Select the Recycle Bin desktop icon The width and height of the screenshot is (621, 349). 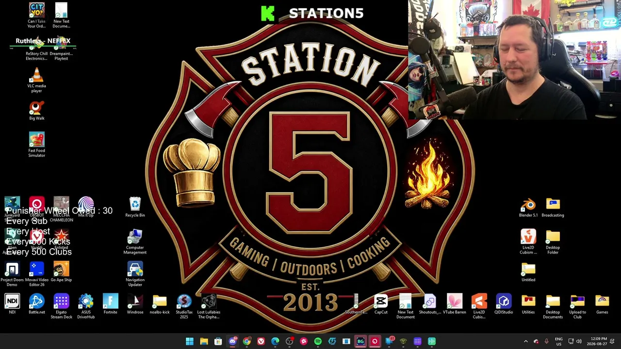click(135, 207)
